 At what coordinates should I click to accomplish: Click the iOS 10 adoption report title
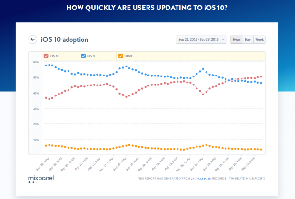pyautogui.click(x=64, y=39)
